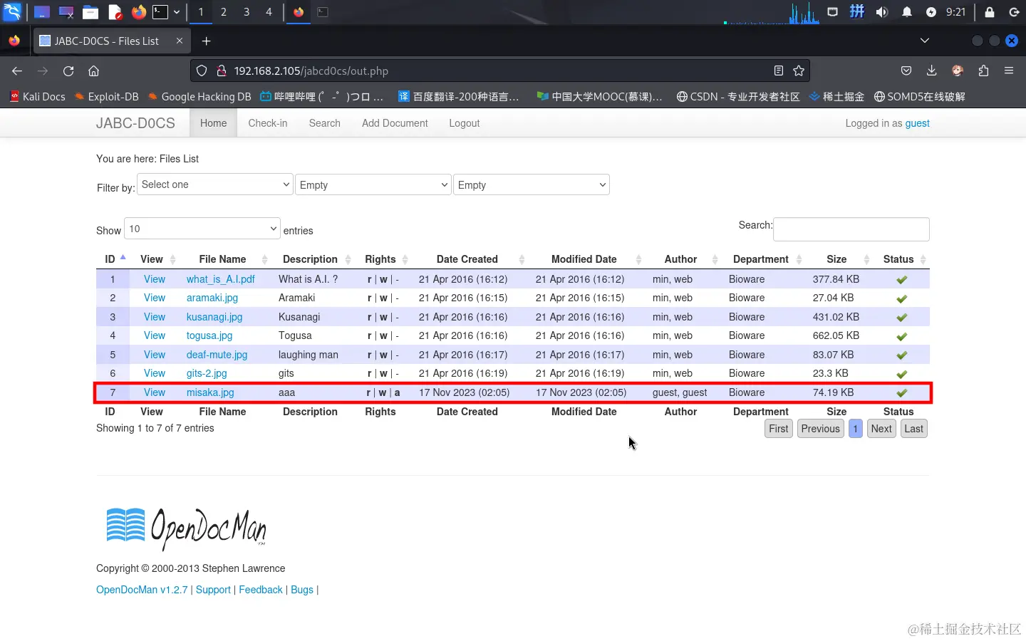Focus the terminal window in the taskbar
Screen dimensions: 1026x641
coord(323,12)
